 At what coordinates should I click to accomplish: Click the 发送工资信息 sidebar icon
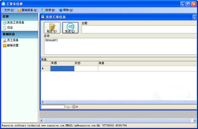point(5,23)
